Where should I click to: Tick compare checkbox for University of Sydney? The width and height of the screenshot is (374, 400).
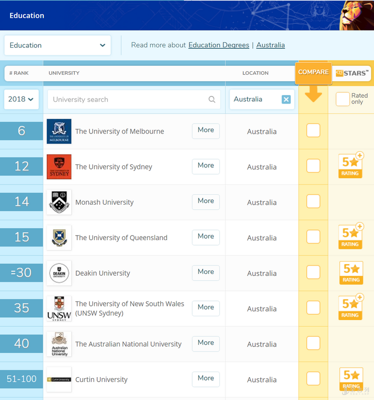[x=313, y=166]
